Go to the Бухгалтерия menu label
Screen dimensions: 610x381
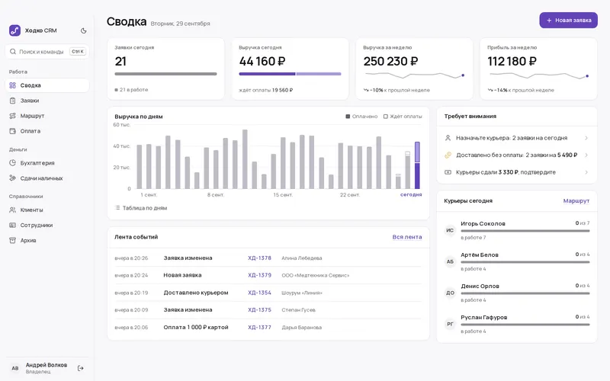click(x=37, y=163)
